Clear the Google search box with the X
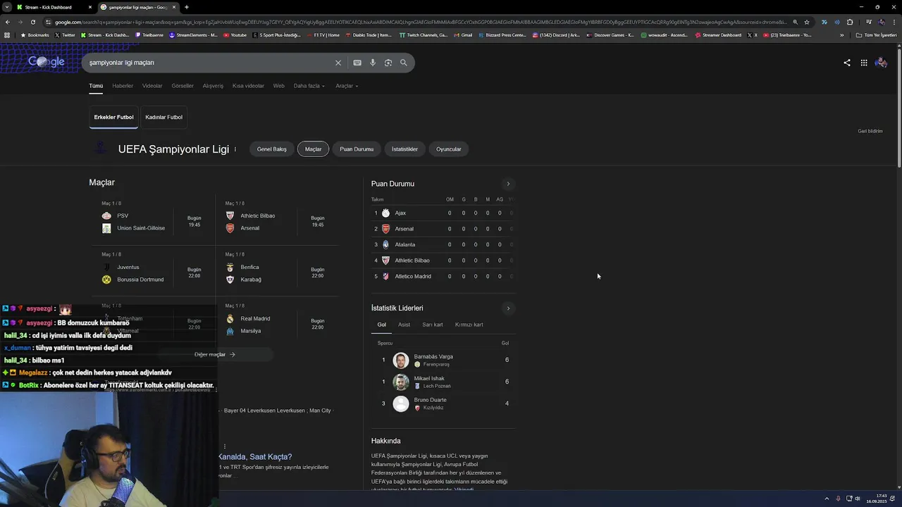The image size is (902, 507). 338,63
